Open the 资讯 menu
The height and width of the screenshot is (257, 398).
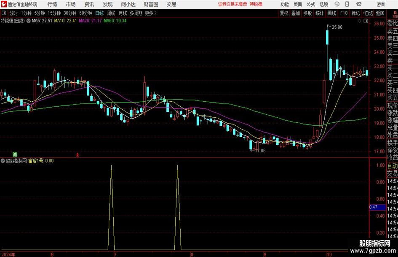tap(89, 4)
